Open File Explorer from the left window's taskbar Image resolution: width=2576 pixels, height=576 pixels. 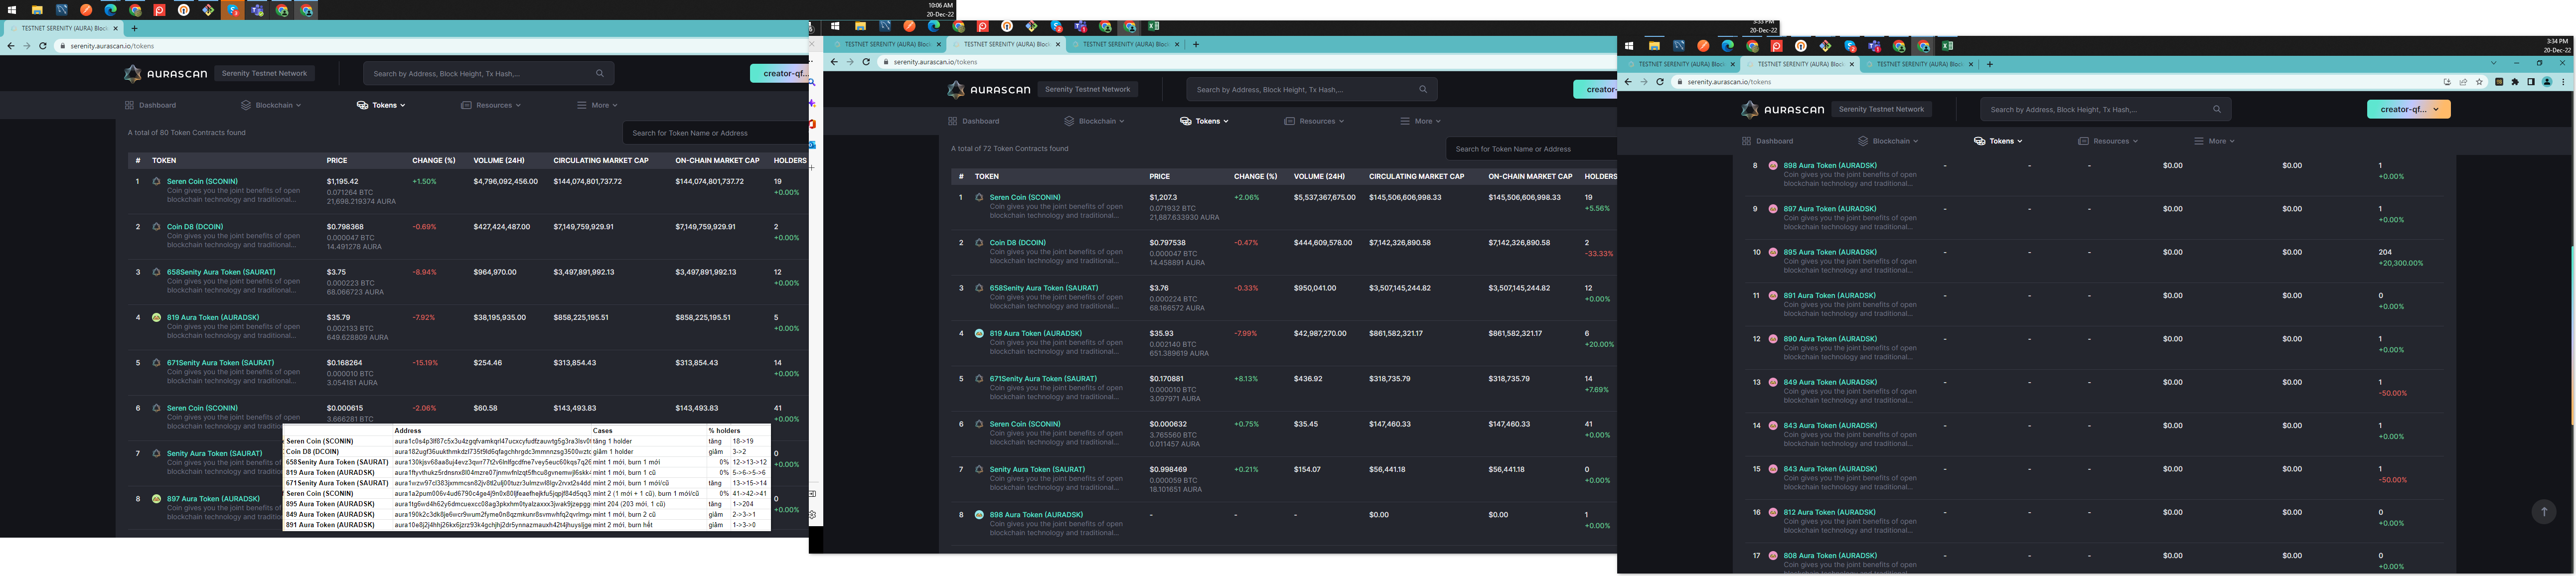(37, 10)
